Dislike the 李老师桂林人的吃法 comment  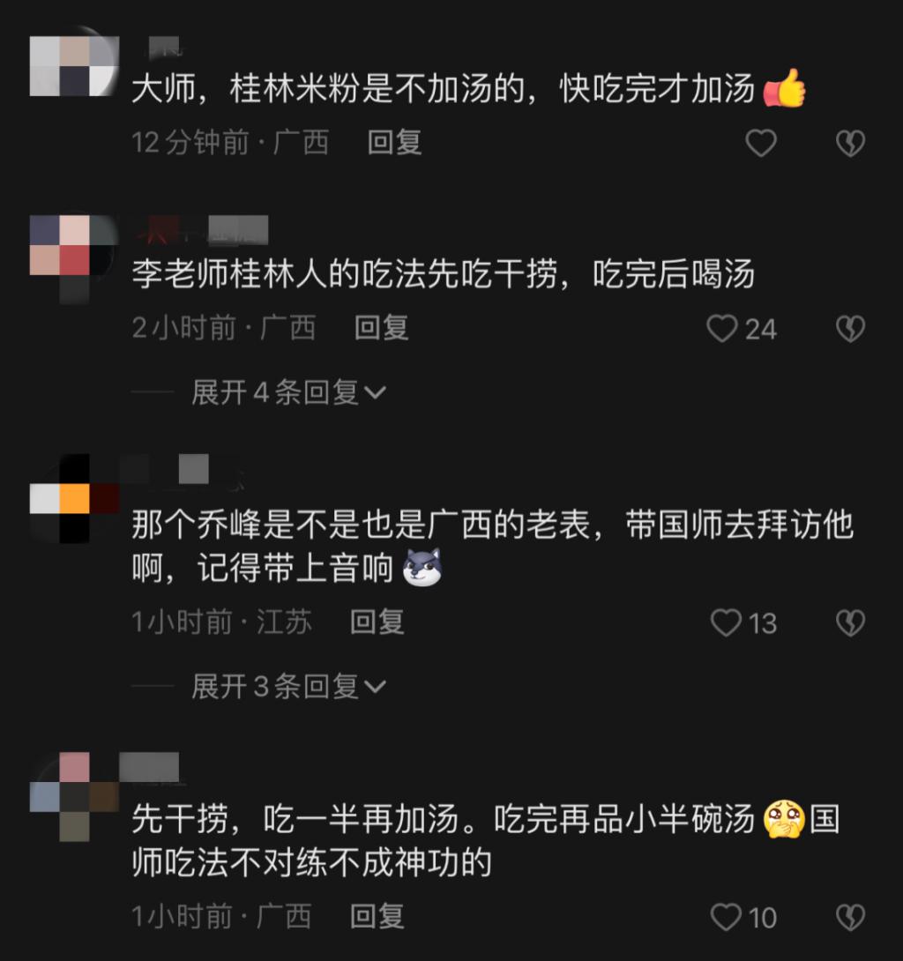coord(850,329)
